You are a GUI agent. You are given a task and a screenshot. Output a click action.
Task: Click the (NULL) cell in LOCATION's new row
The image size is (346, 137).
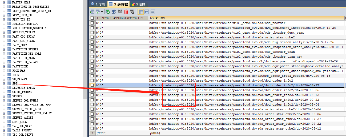pos(246,133)
